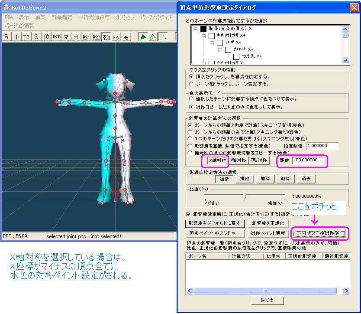This screenshot has width=361, height=314.
Task: Click the 影2 toolbar button
Action: click(96, 37)
